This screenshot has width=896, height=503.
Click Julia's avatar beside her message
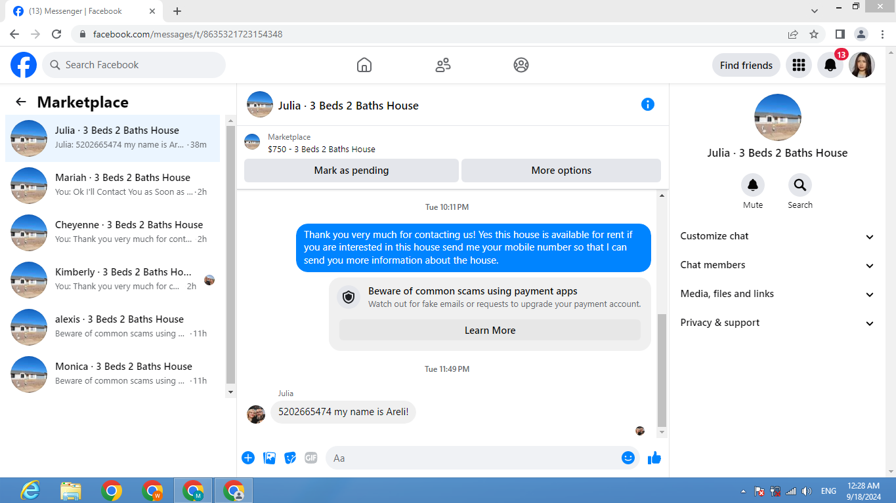tap(256, 414)
